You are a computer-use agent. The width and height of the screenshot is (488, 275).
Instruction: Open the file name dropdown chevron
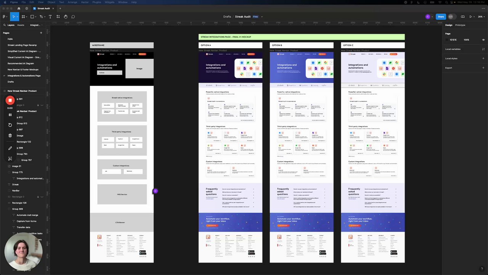click(262, 17)
